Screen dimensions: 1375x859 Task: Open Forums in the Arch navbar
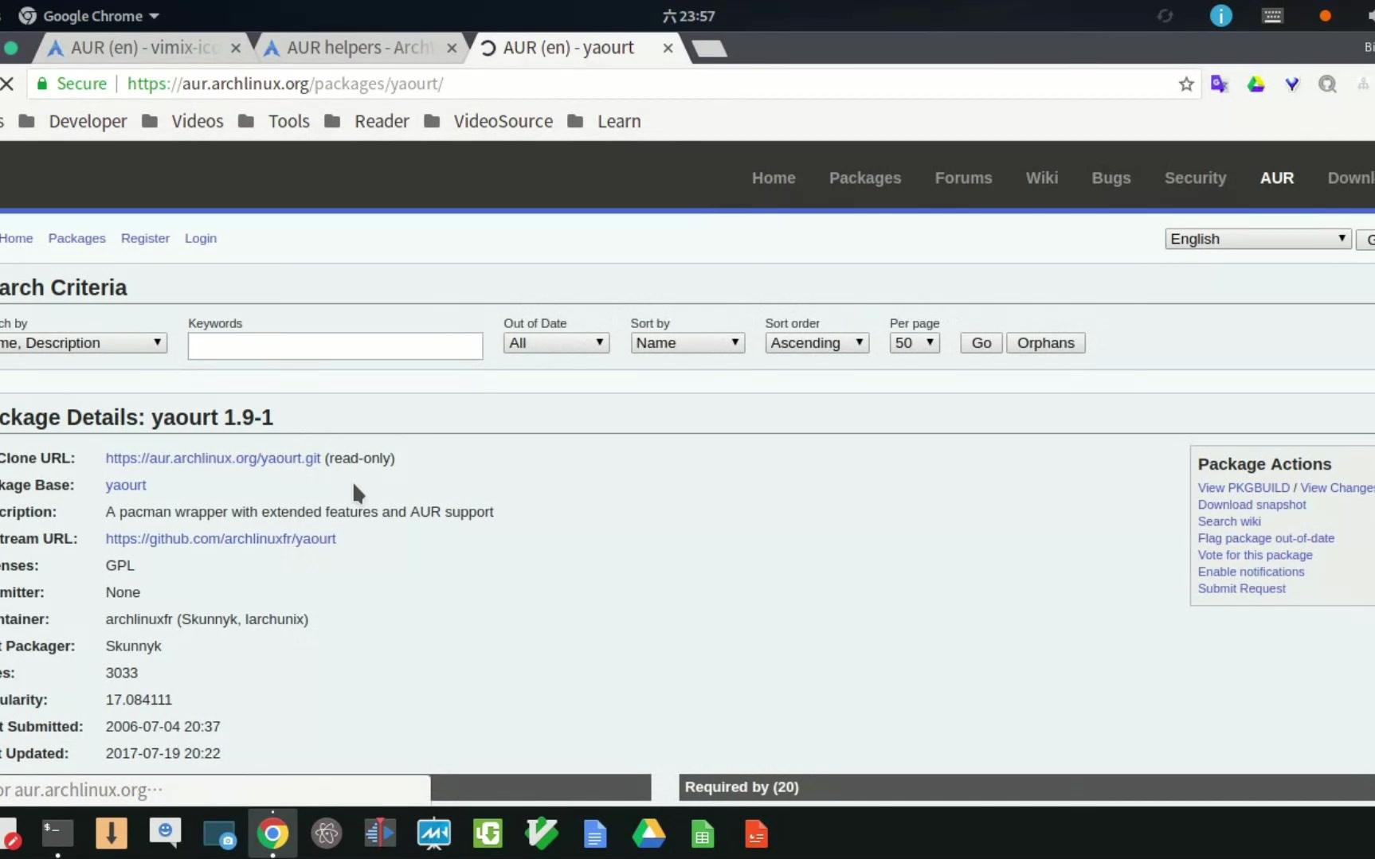(963, 178)
